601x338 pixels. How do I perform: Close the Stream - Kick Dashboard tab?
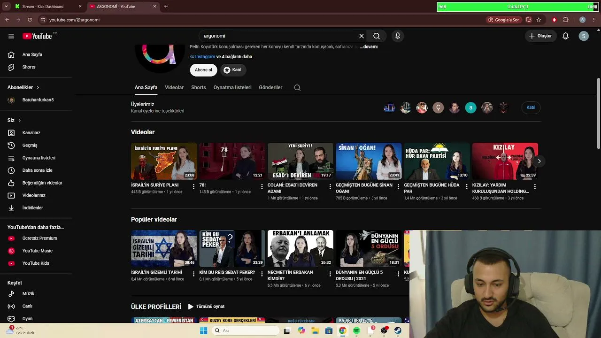pos(80,7)
